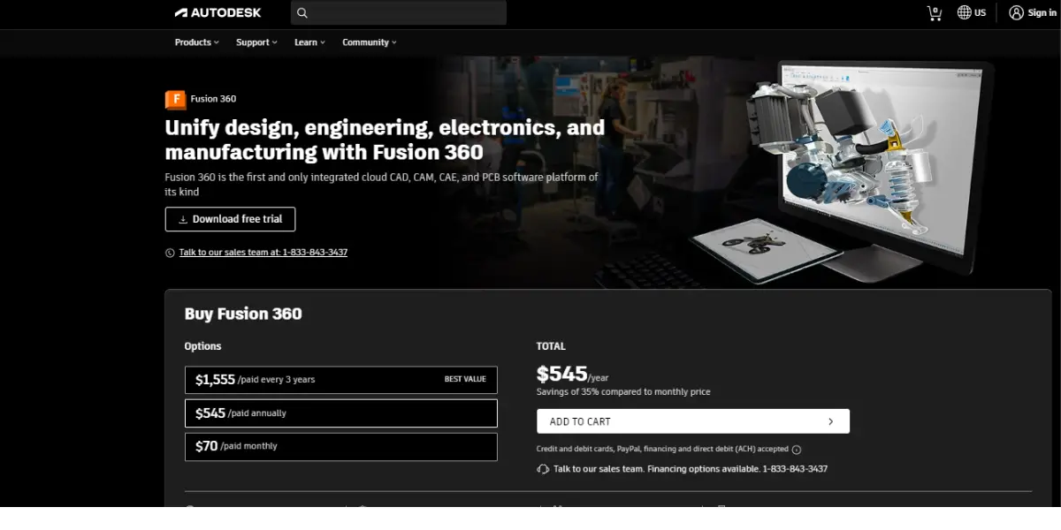Click the info icon beside accepted payments

click(x=796, y=450)
